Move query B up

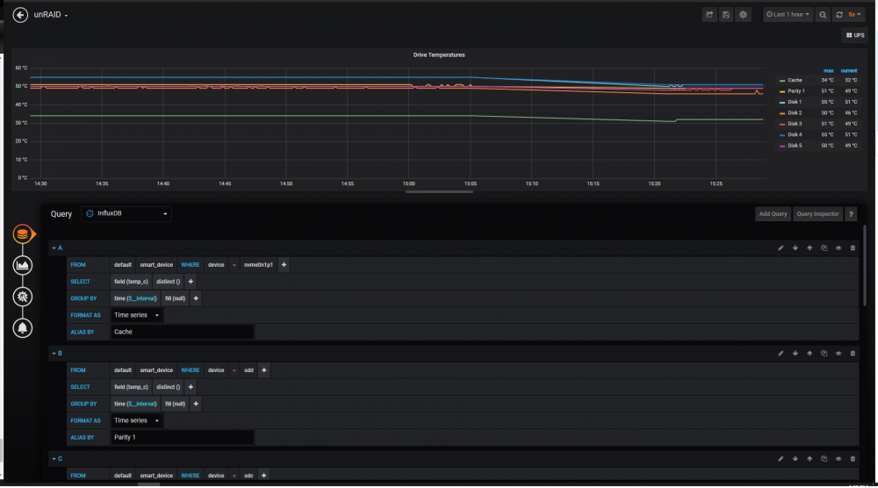(x=810, y=353)
